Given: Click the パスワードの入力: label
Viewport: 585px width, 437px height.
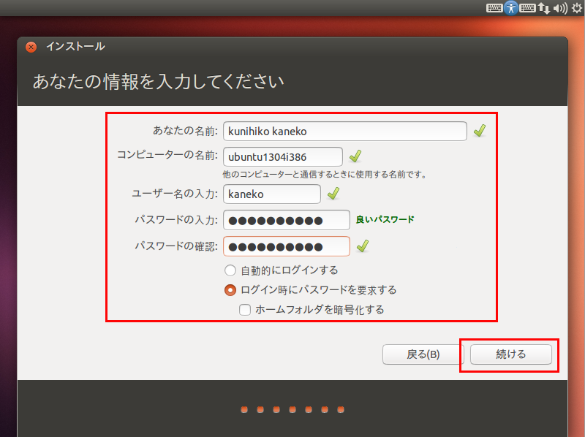Looking at the screenshot, I should pos(176,220).
